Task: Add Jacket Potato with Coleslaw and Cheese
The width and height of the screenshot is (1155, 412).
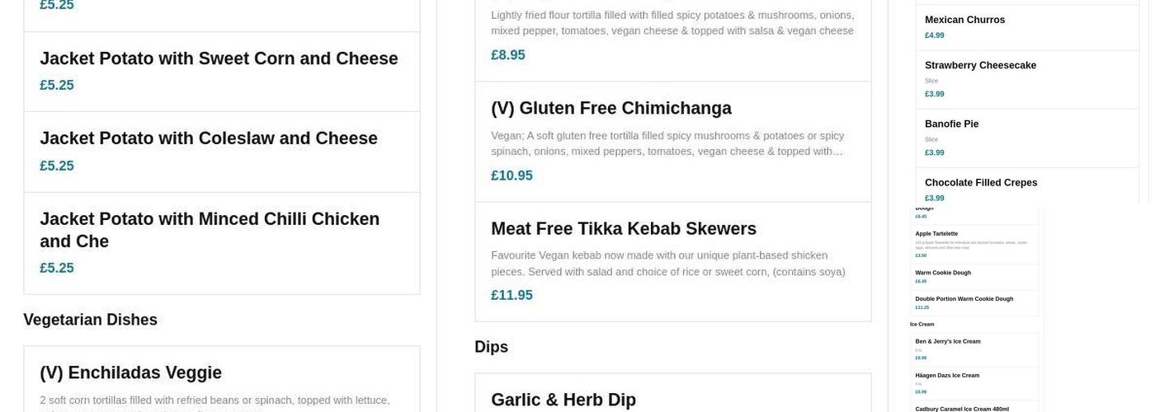Action: [x=209, y=138]
